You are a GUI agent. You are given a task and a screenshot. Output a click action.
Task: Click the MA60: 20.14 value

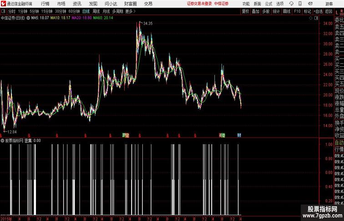point(103,18)
